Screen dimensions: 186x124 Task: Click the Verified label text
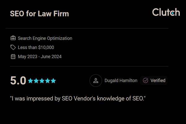point(158,81)
